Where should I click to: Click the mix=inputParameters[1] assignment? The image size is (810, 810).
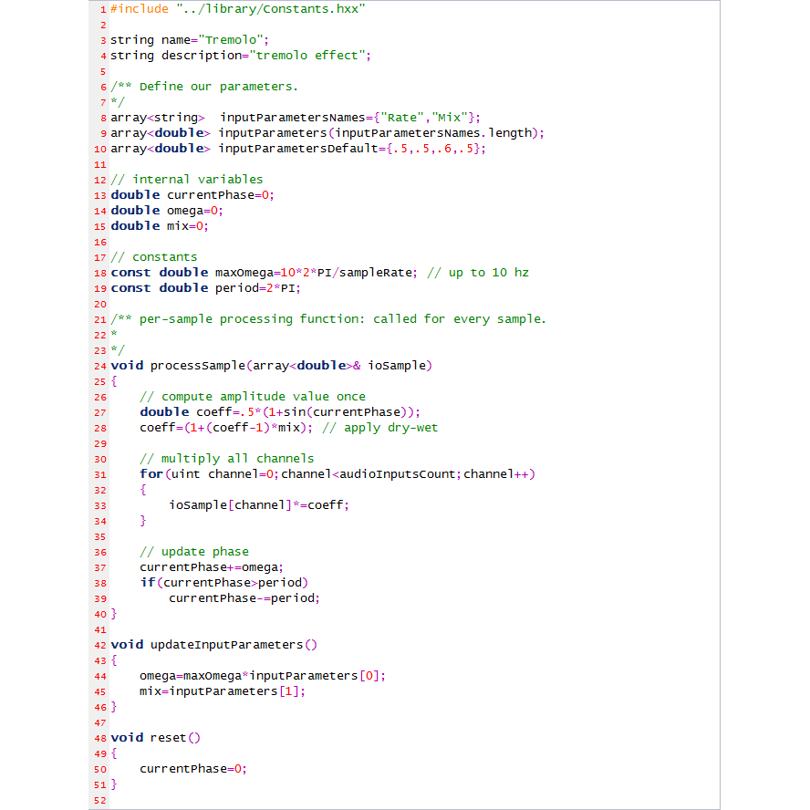point(222,691)
